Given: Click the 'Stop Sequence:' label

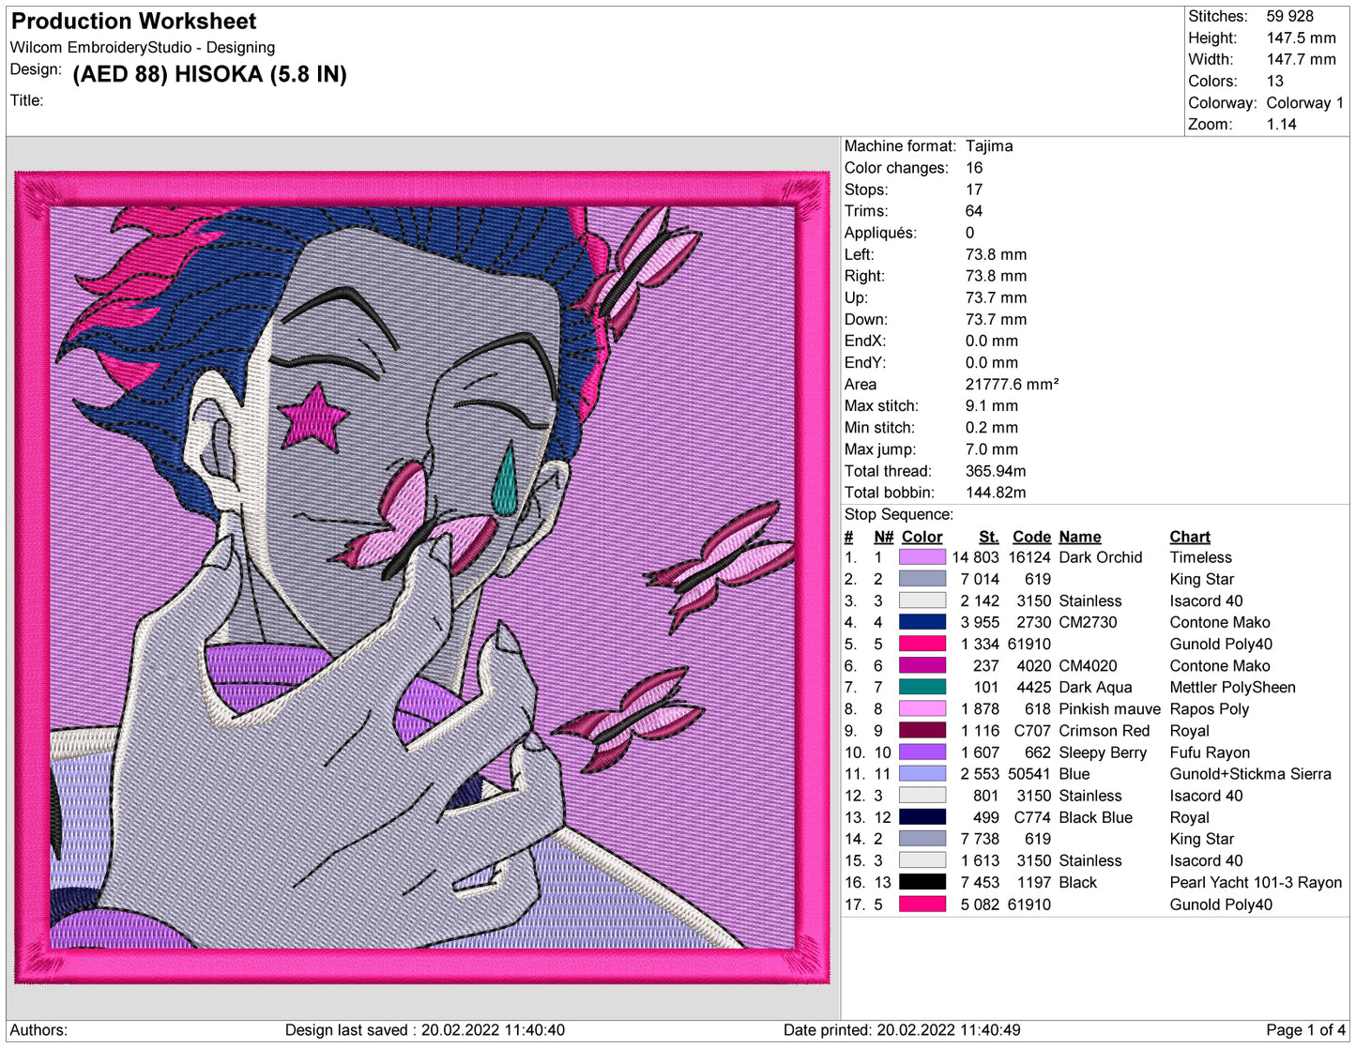Looking at the screenshot, I should pyautogui.click(x=899, y=514).
